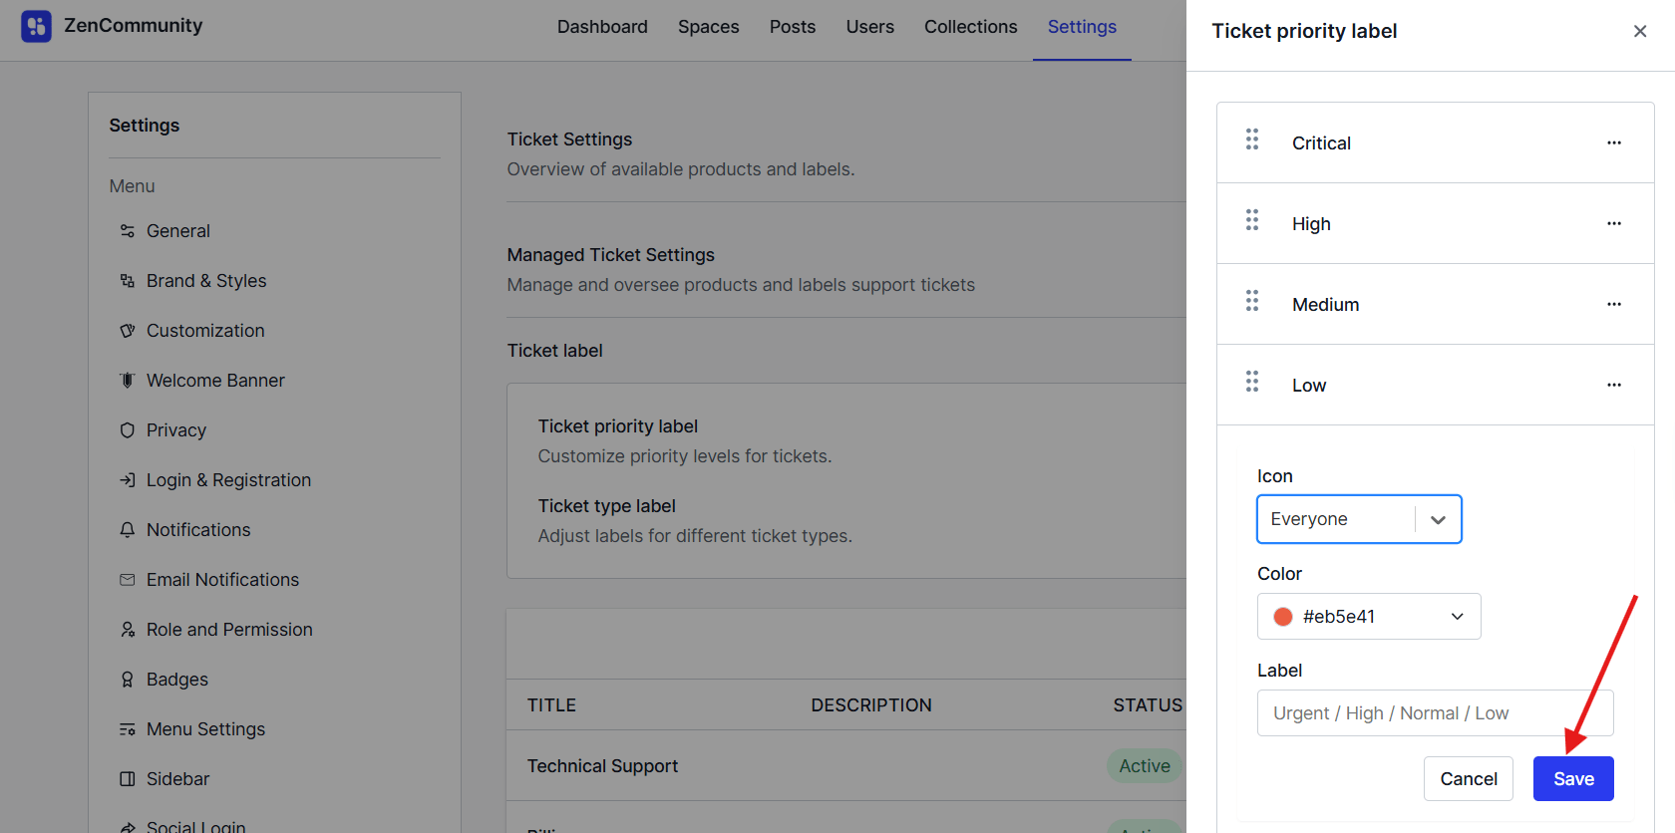Click the Customization icon in menu
This screenshot has height=833, width=1675.
(128, 331)
